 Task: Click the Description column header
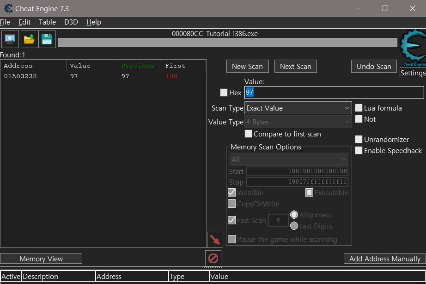(x=58, y=277)
